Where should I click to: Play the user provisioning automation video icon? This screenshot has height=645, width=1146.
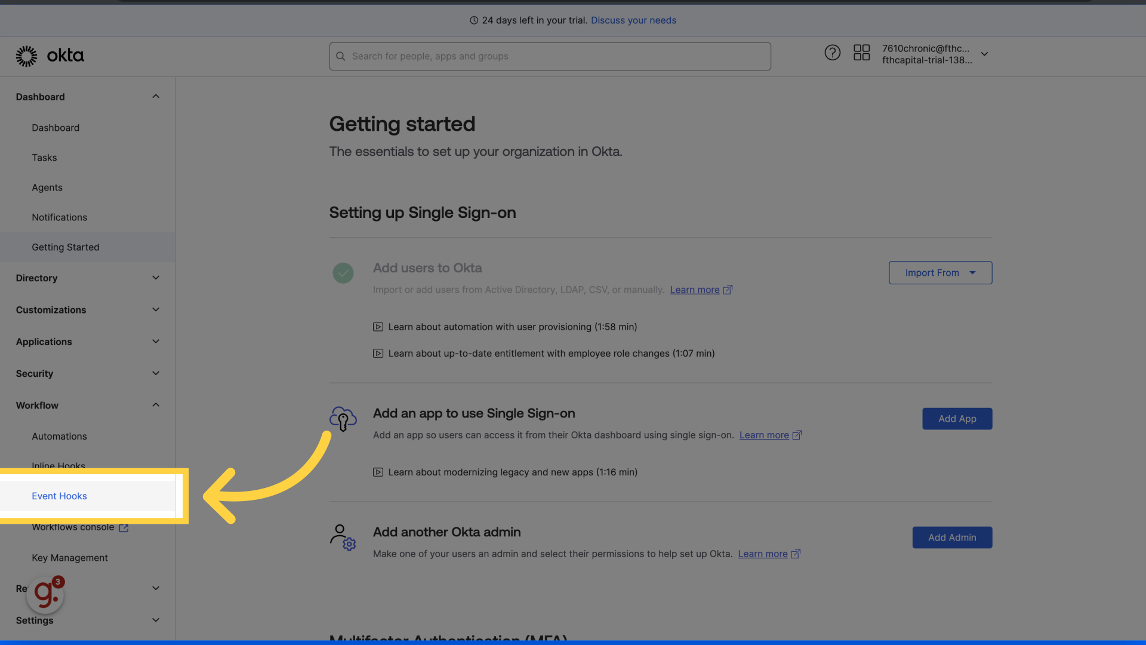point(378,327)
